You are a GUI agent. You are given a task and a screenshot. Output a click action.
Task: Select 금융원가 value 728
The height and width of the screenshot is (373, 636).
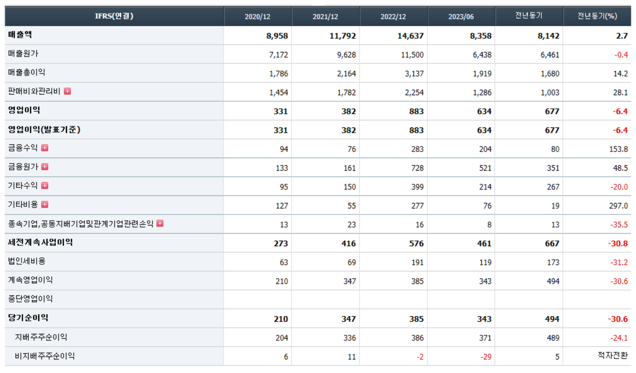417,168
